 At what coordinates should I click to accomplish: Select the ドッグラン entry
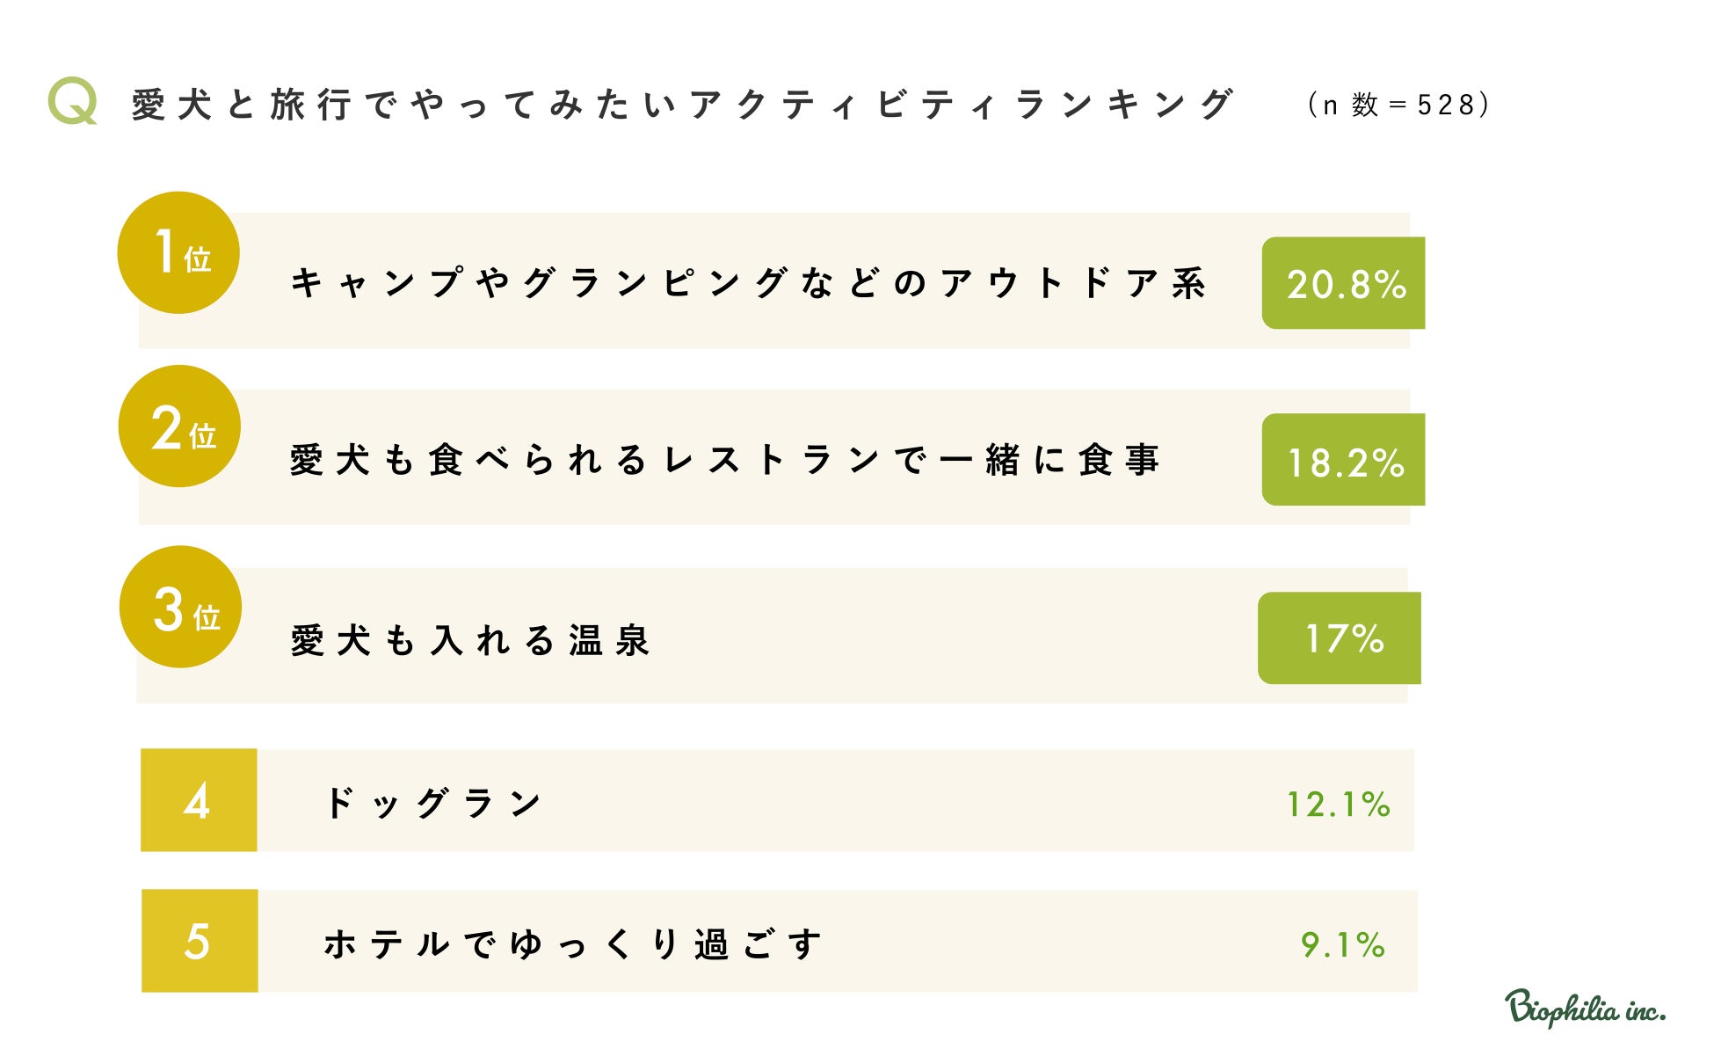[433, 803]
